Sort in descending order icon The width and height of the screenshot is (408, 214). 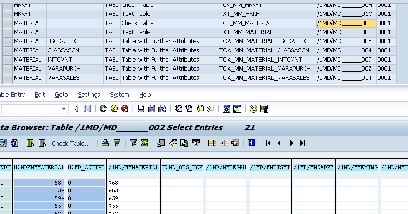[x=117, y=143]
